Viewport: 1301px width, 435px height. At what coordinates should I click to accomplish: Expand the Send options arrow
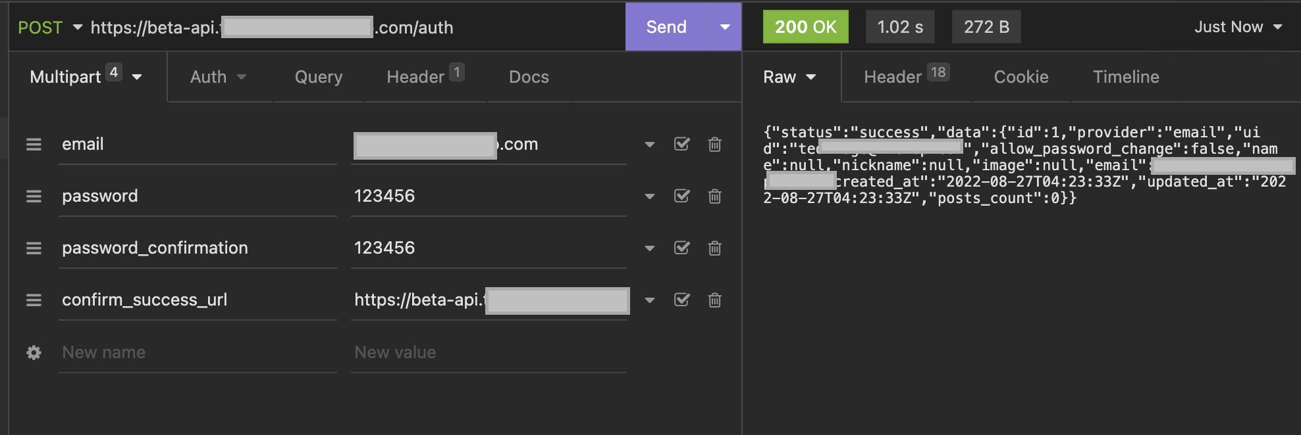pyautogui.click(x=725, y=27)
